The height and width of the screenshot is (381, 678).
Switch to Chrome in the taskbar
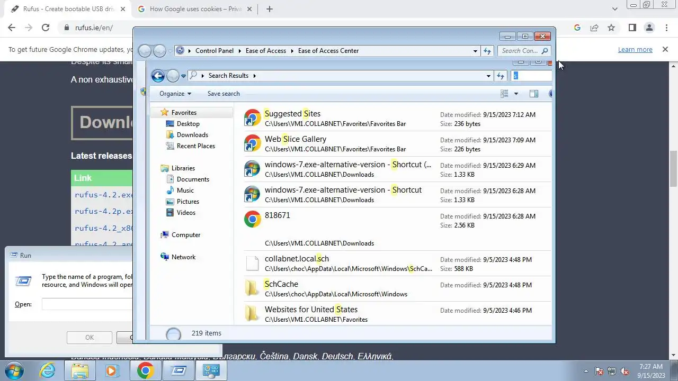145,370
